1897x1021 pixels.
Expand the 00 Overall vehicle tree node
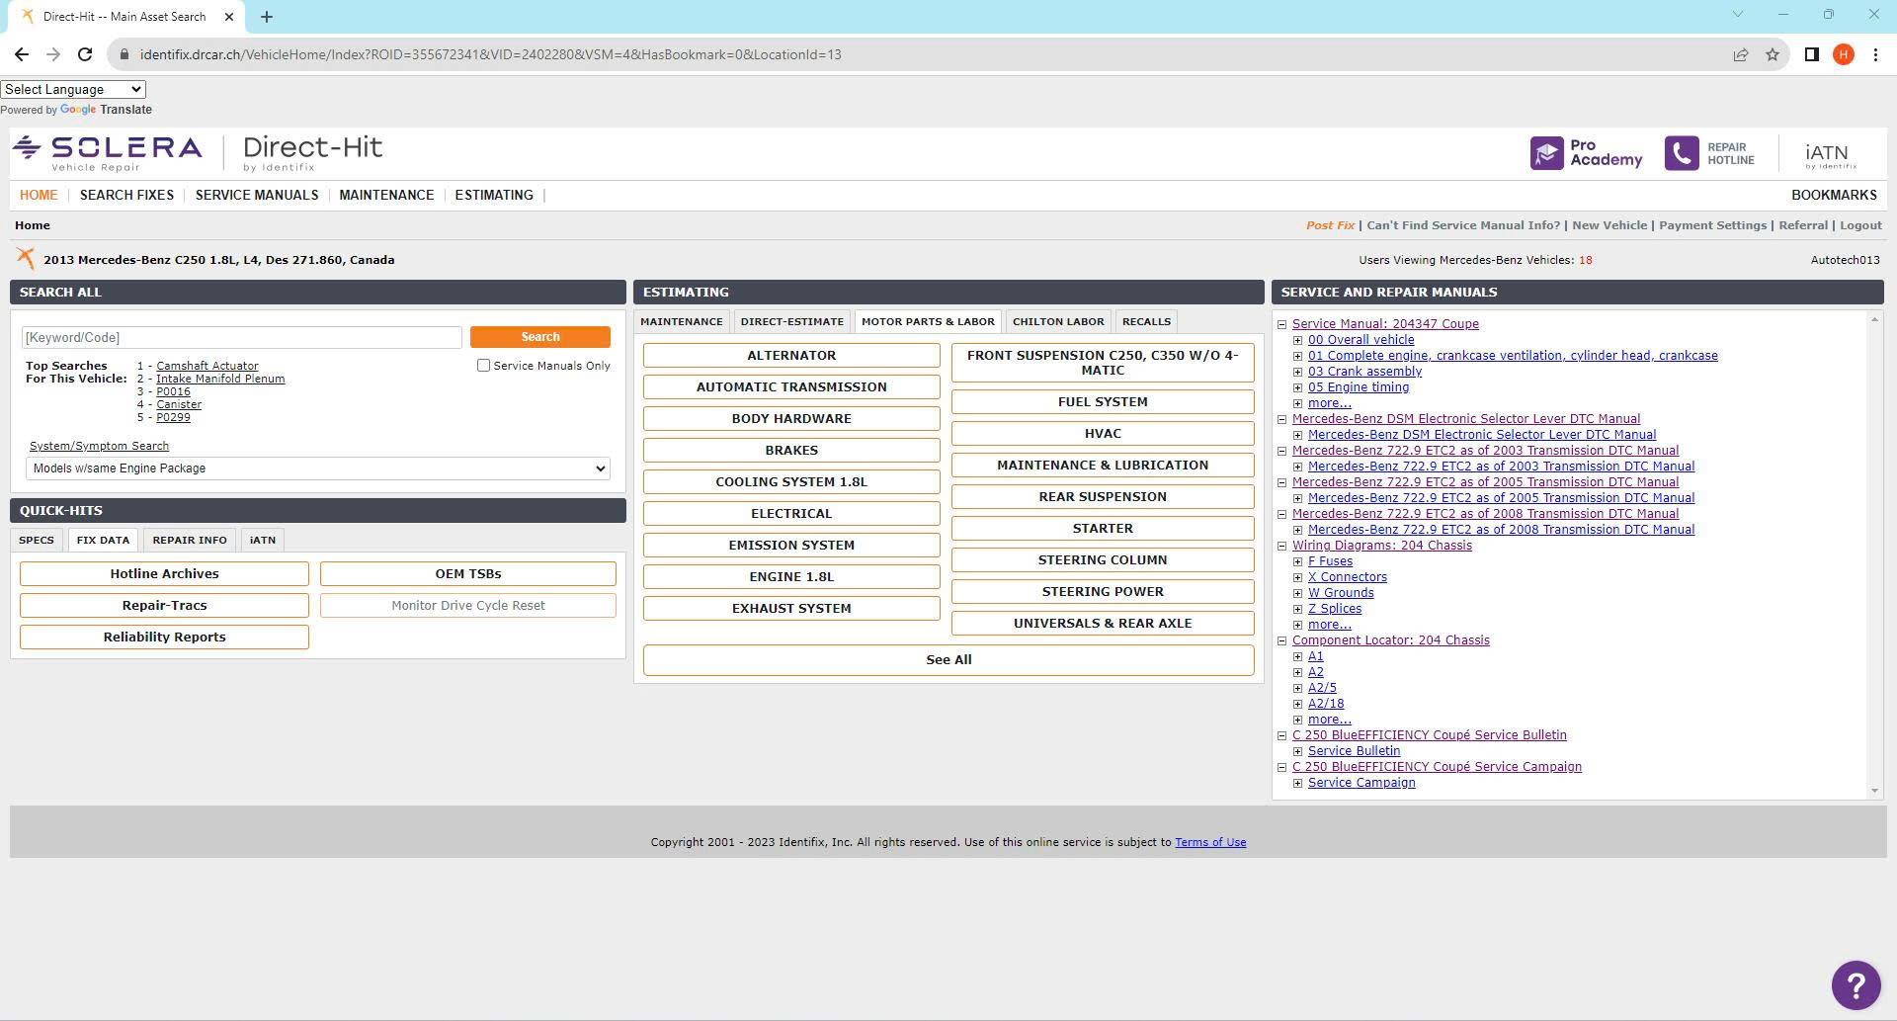click(x=1297, y=340)
